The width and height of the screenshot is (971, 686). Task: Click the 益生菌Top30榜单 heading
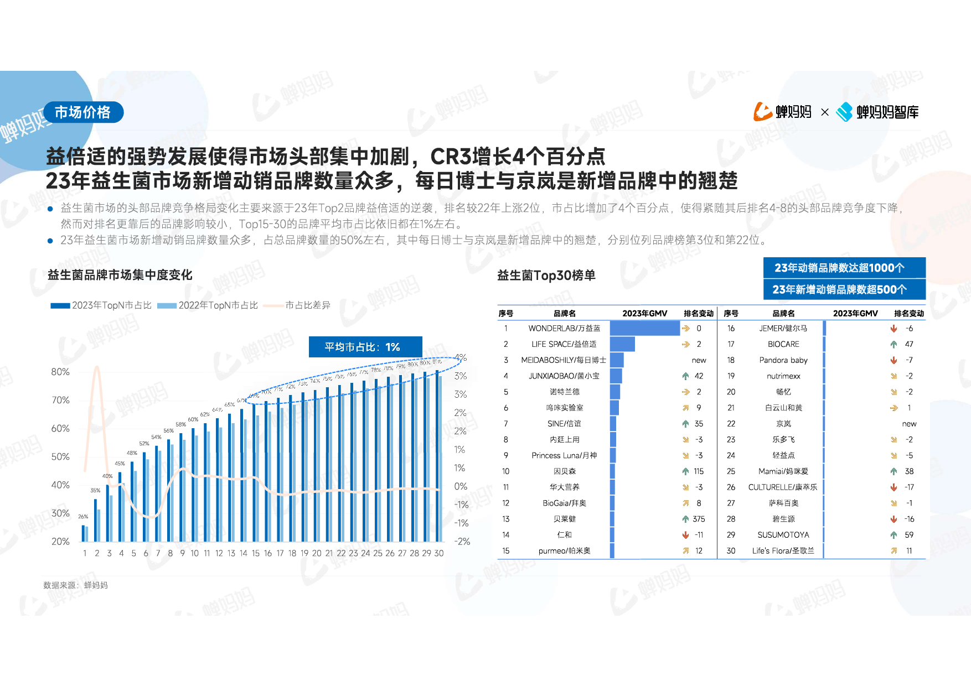[546, 276]
